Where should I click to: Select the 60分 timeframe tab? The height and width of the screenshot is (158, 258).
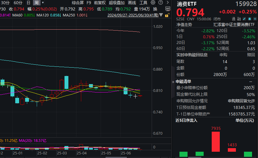point(18,3)
